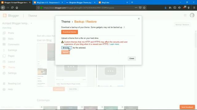Close the Blogtube Blogger Theme.zip tab
This screenshot has height=110, width=197.
click(95, 2)
